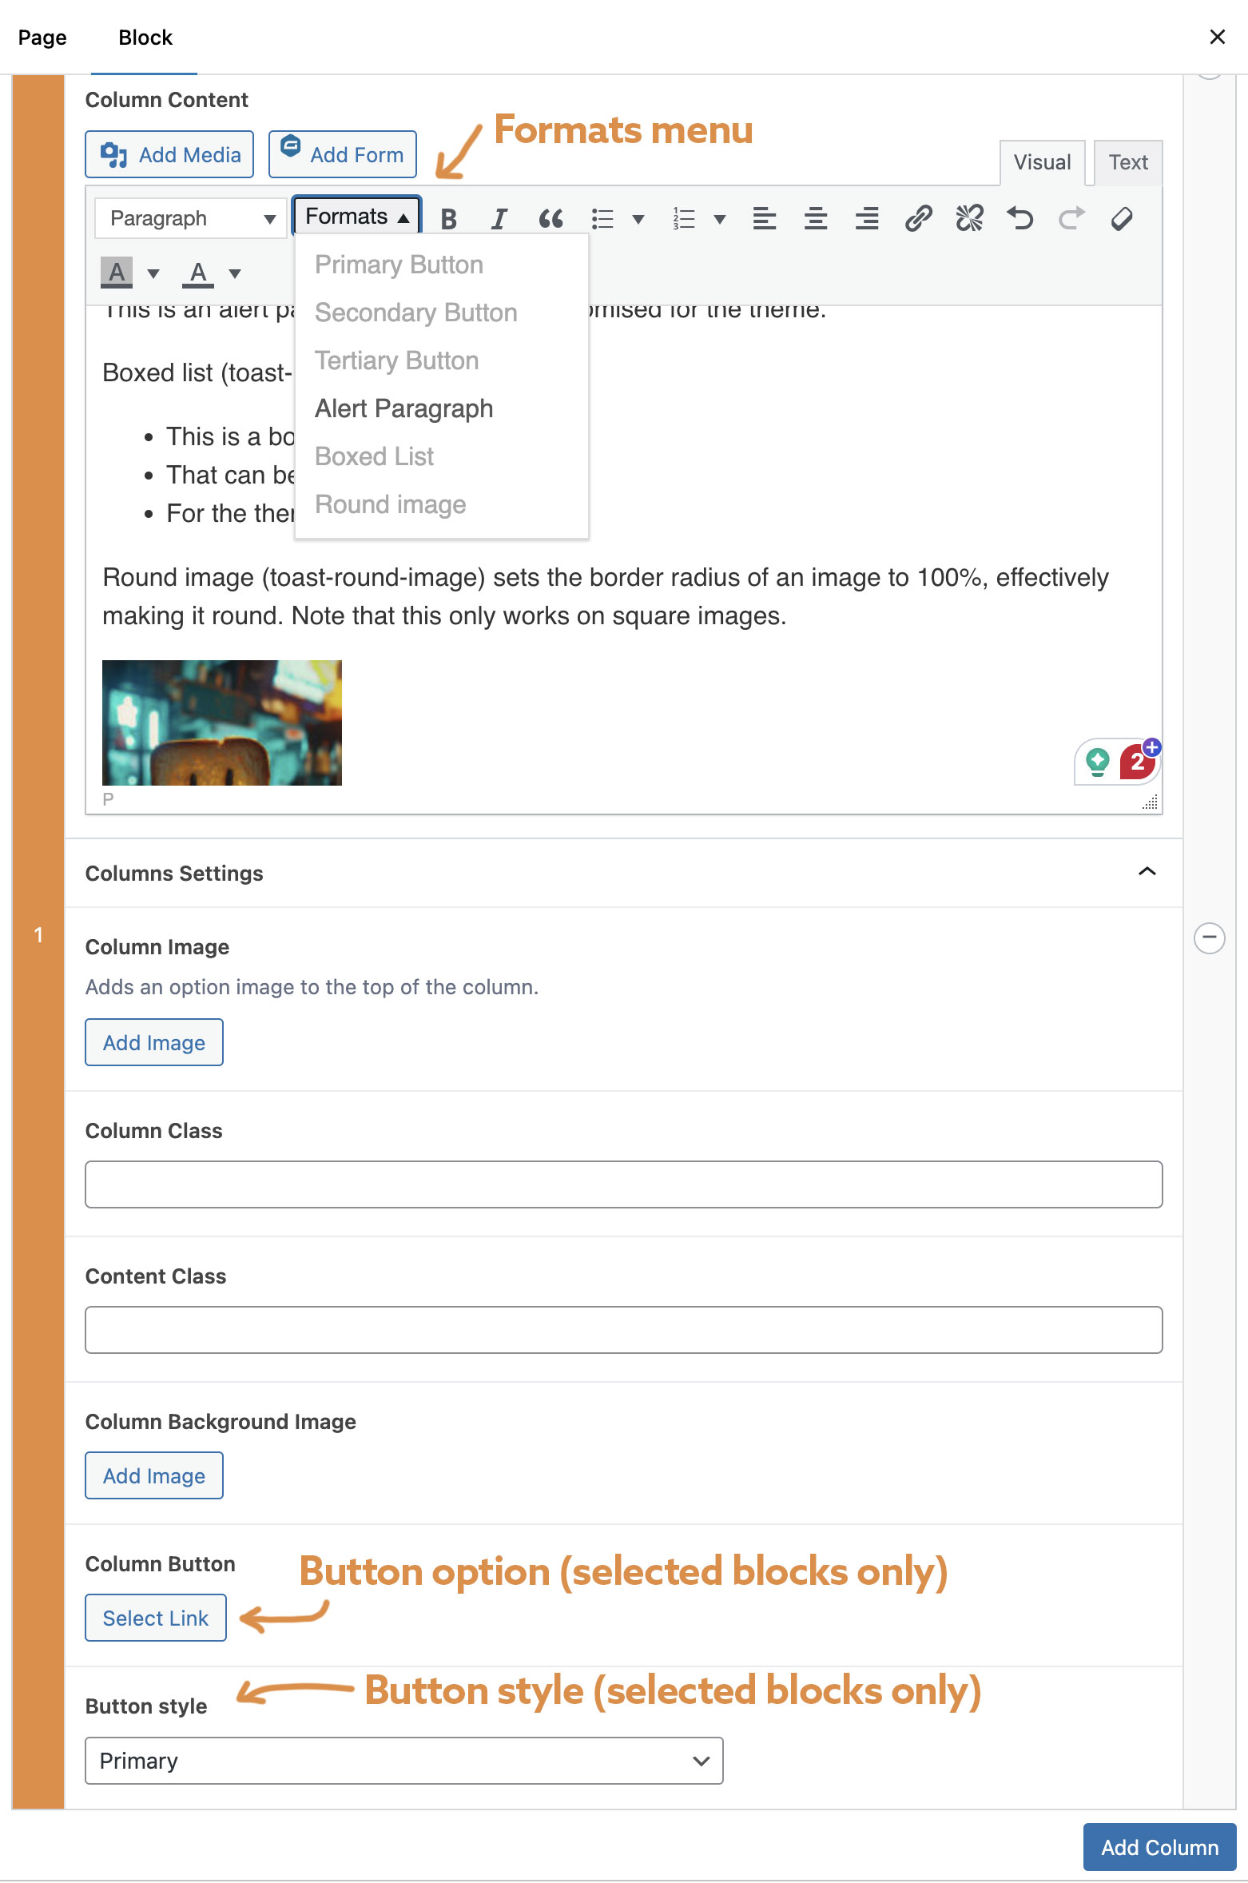Image resolution: width=1248 pixels, height=1883 pixels.
Task: Undo the last edit
Action: (x=1020, y=218)
